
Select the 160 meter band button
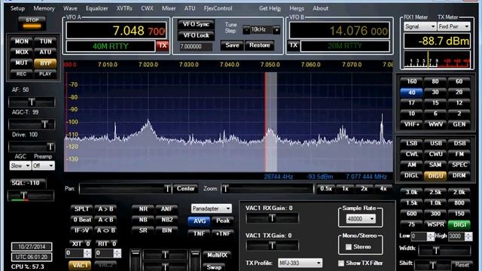[x=412, y=81]
